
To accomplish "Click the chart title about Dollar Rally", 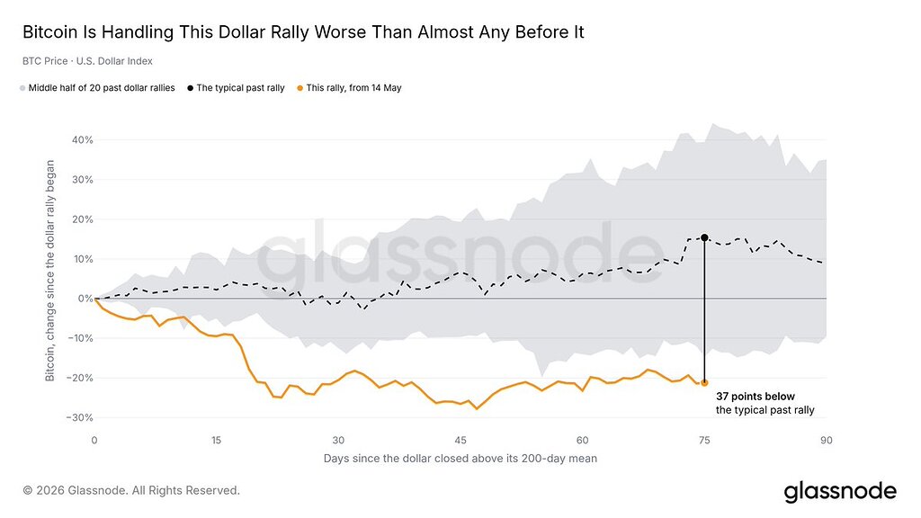I will point(303,31).
